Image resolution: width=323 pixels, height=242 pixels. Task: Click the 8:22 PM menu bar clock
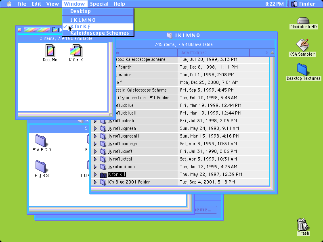pyautogui.click(x=275, y=4)
